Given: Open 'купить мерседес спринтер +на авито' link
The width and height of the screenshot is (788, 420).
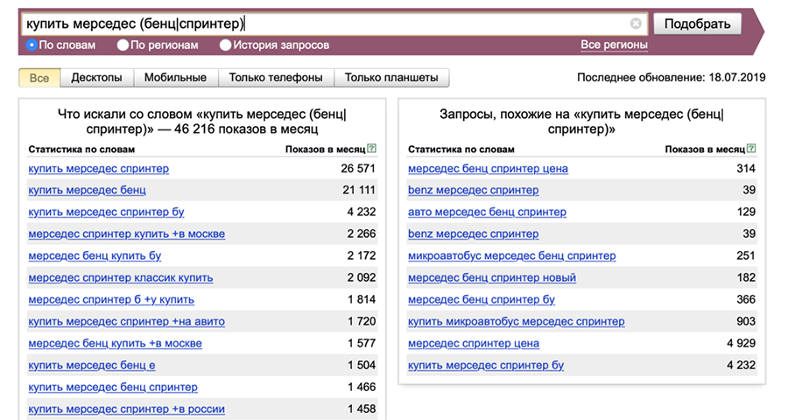Looking at the screenshot, I should click(x=127, y=321).
